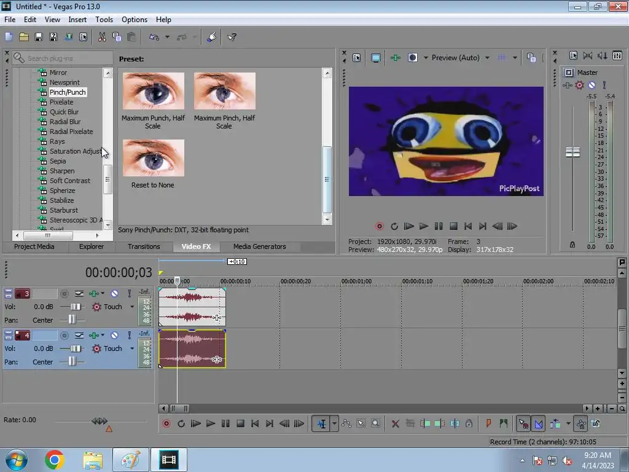Viewport: 629px width, 472px height.
Task: Open Split Screen View options dropdown arrow
Action: (x=426, y=58)
